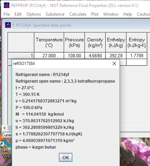Click the specific volume v value line
The height and width of the screenshot is (166, 150).
click(x=46, y=101)
